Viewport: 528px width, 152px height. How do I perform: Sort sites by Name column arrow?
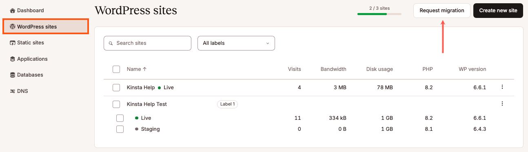tap(144, 69)
